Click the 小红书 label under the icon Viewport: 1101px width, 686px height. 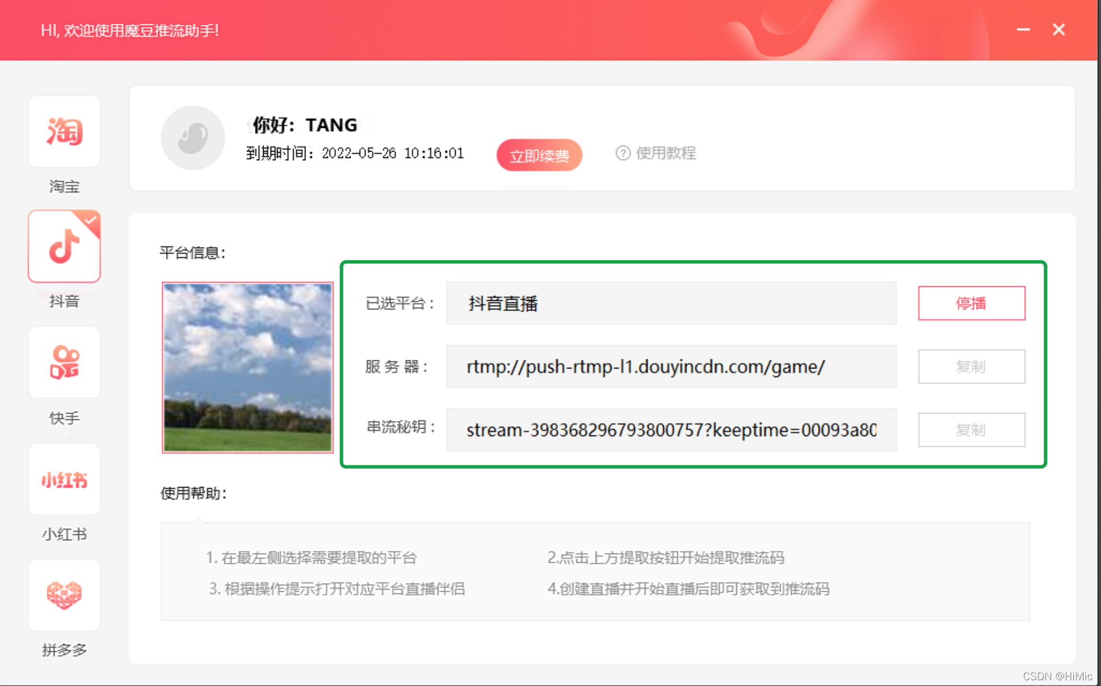[64, 534]
